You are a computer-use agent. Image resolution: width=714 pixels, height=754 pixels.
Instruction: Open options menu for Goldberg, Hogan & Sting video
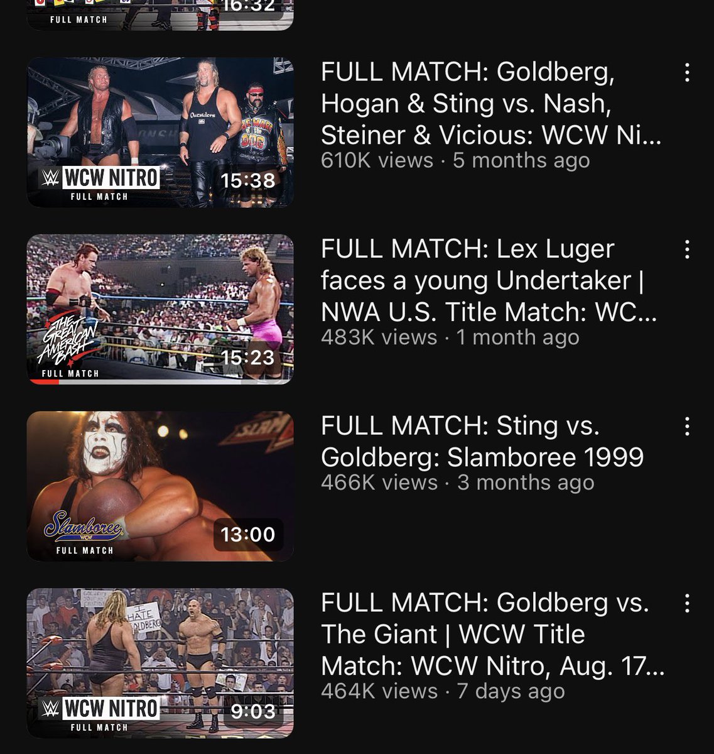687,73
